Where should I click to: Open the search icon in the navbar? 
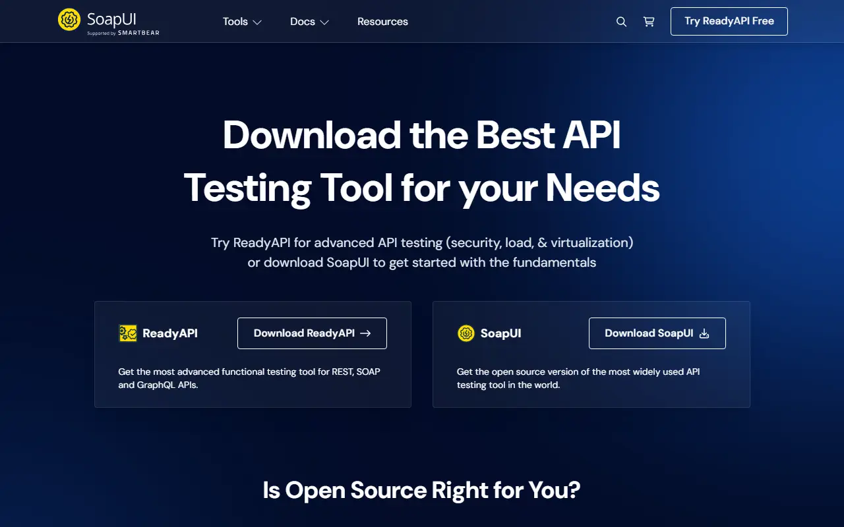(x=621, y=22)
